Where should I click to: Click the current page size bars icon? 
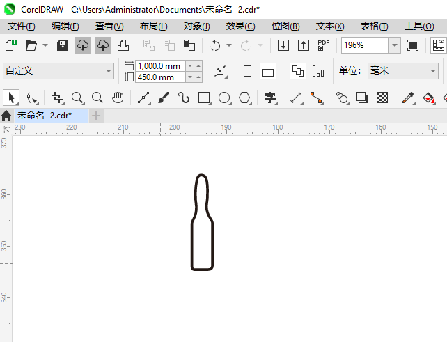(x=318, y=71)
